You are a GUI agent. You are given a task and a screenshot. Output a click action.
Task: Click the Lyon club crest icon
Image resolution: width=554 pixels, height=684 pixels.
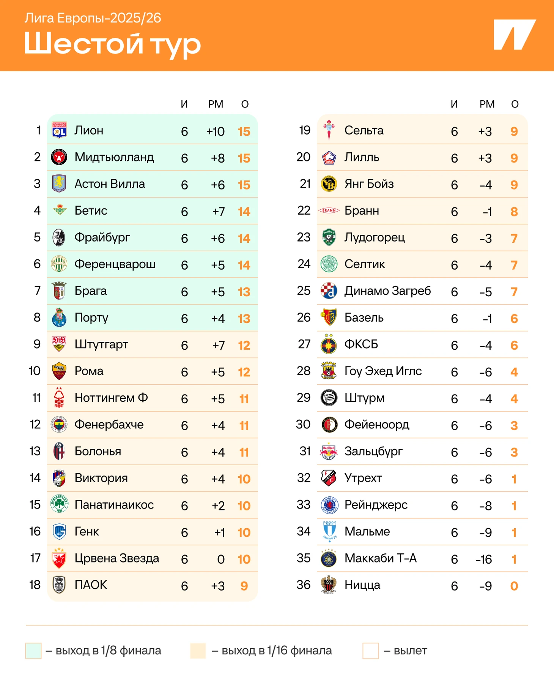click(x=59, y=131)
